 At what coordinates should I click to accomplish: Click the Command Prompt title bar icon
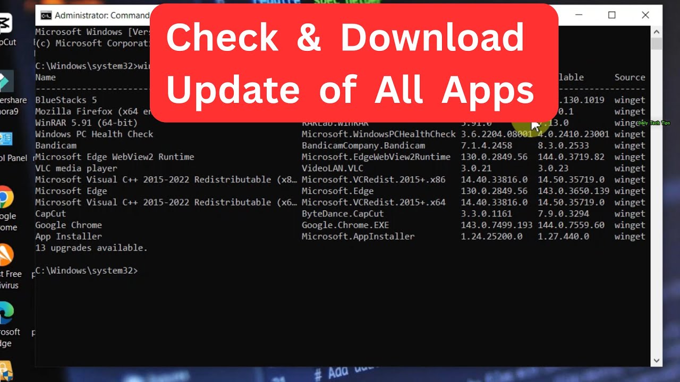[46, 15]
